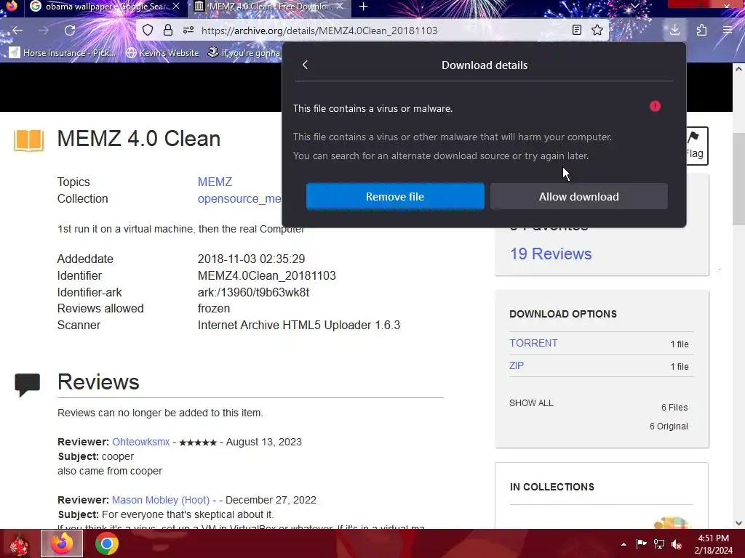
Task: Open the MEMZ topic link
Action: [x=215, y=182]
